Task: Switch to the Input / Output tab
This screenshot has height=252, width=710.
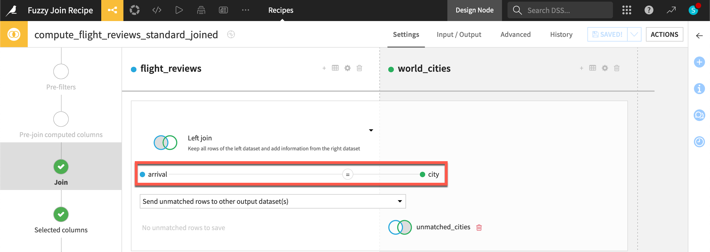Action: pyautogui.click(x=459, y=34)
